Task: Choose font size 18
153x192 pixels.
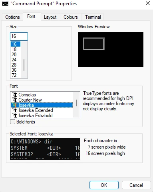Action: point(16,49)
